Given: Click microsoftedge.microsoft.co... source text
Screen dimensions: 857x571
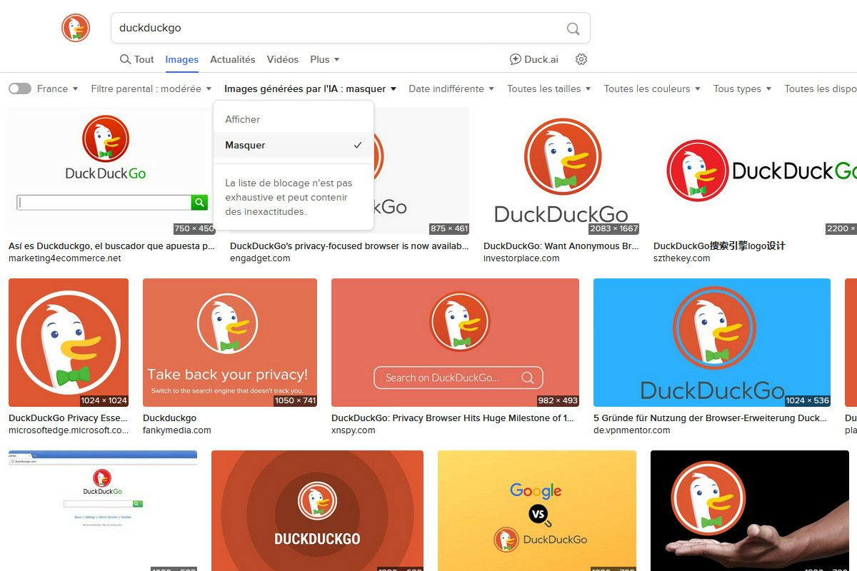Looking at the screenshot, I should coord(69,430).
